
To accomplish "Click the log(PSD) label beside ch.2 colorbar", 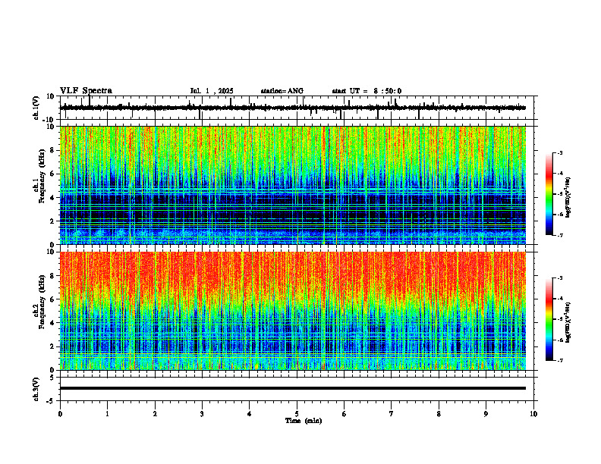I will [568, 322].
